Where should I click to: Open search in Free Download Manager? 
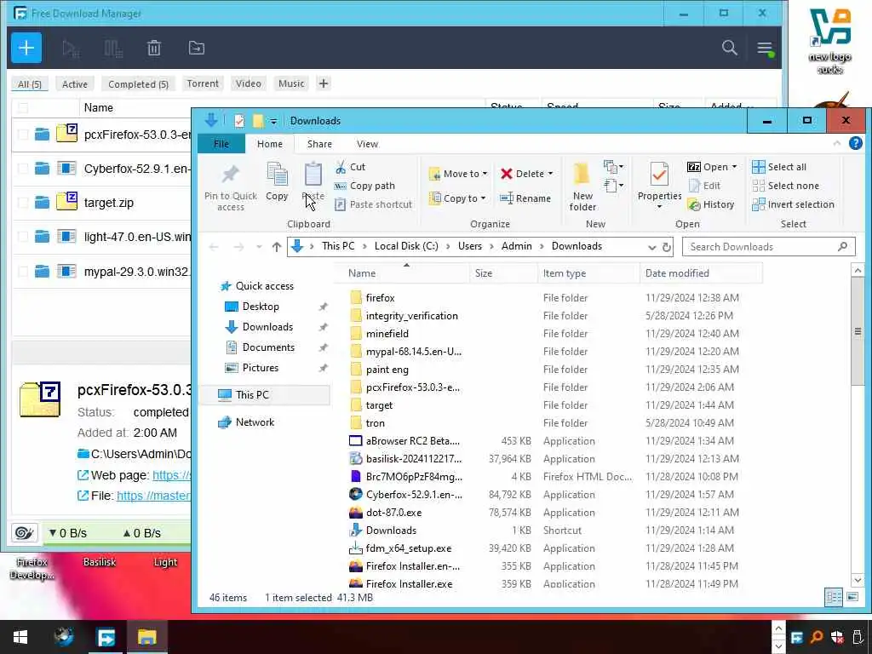coord(730,48)
